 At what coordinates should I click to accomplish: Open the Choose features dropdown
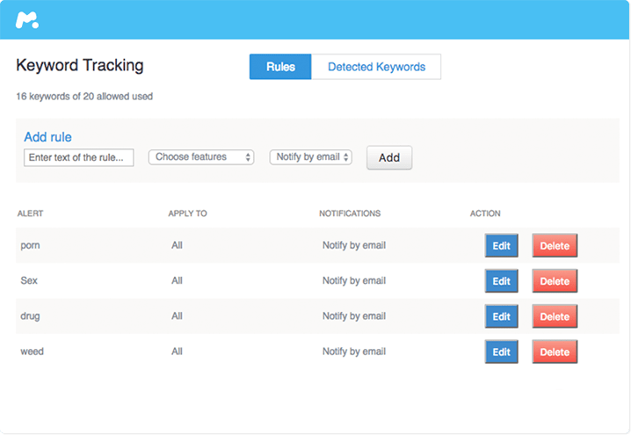[x=201, y=157]
